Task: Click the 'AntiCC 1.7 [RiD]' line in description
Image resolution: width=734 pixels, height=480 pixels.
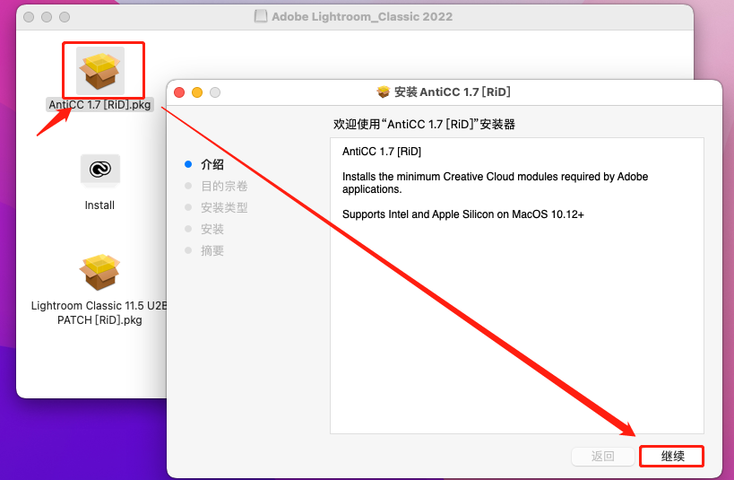Action: [382, 152]
